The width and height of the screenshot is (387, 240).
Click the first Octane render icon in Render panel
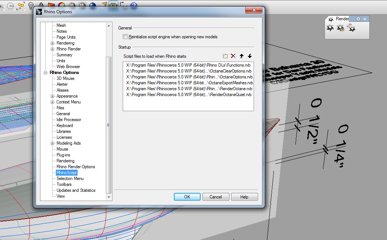pyautogui.click(x=330, y=28)
